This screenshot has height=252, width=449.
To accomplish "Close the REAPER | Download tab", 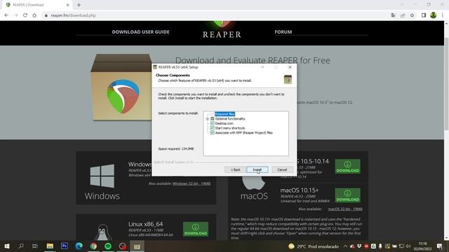I will click(x=68, y=5).
